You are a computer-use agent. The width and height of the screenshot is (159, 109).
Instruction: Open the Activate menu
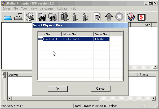pos(62,8)
